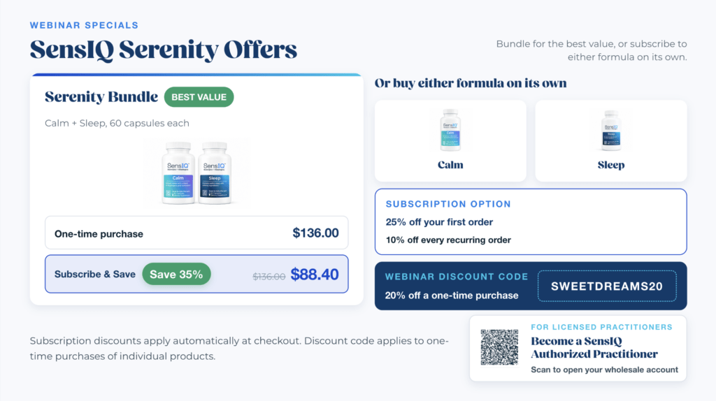The width and height of the screenshot is (716, 401).
Task: Click the practitioner QR code
Action: [x=499, y=348]
